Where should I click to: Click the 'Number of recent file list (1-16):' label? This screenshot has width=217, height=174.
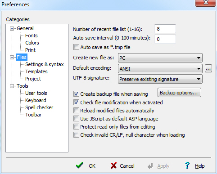pos(108,29)
